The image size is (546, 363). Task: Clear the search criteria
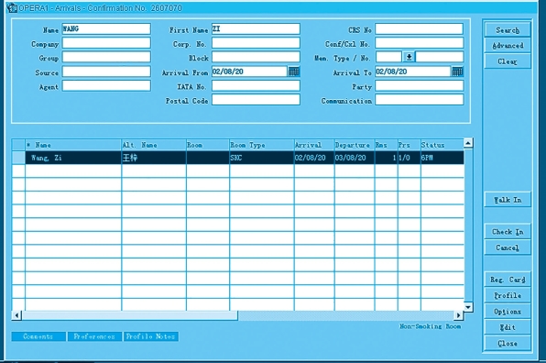tap(508, 61)
